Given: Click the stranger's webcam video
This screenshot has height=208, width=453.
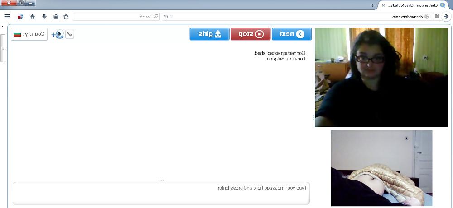Looking at the screenshot, I should (381, 78).
